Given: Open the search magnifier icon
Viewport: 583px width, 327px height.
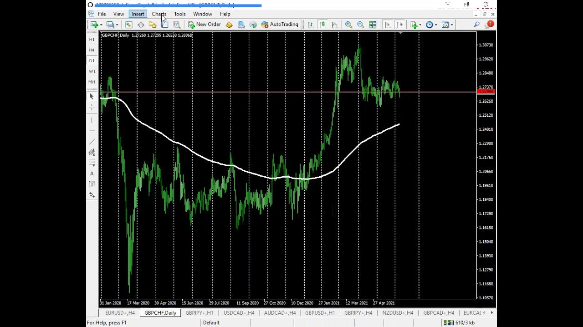Looking at the screenshot, I should 476,25.
